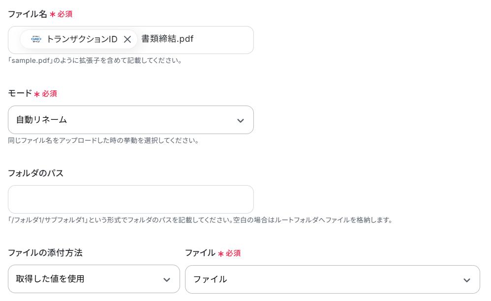Click the ファイルの添付方法 label
This screenshot has height=301, width=491.
click(x=45, y=253)
